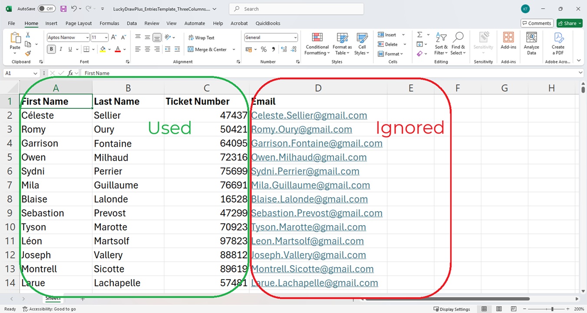This screenshot has height=313, width=587.
Task: Open Sort & Filter tool
Action: pos(441,44)
